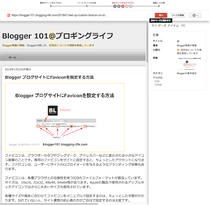Select sample page step 5 circle
The width and height of the screenshot is (210, 205).
pyautogui.click(x=131, y=6)
